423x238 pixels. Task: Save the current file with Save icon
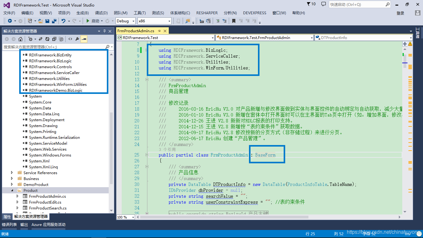coord(47,21)
